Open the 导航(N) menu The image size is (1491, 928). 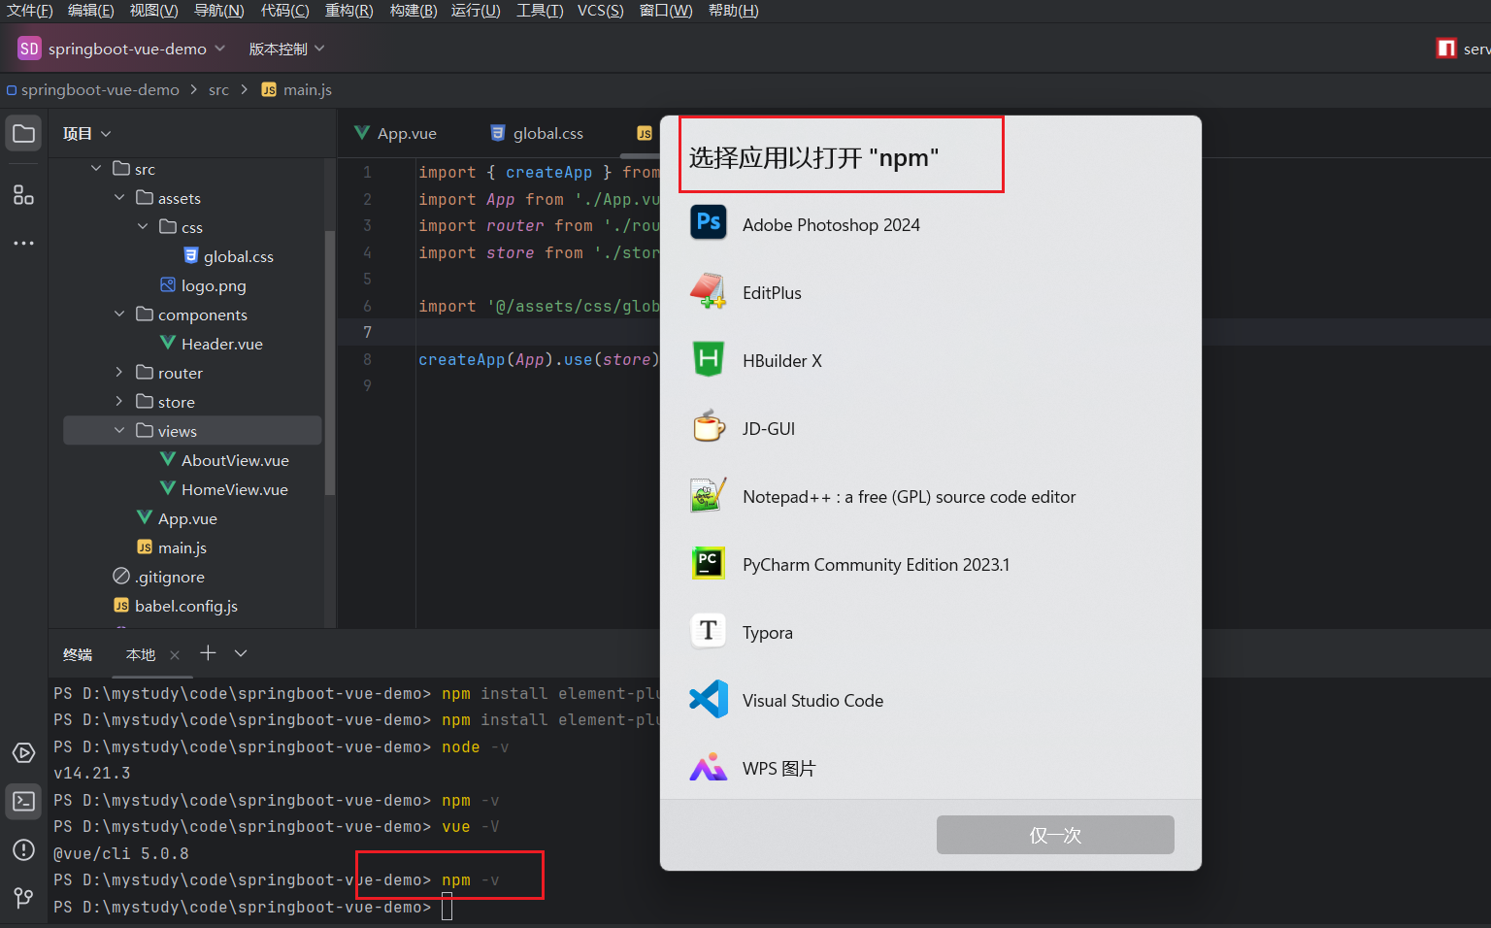click(219, 11)
